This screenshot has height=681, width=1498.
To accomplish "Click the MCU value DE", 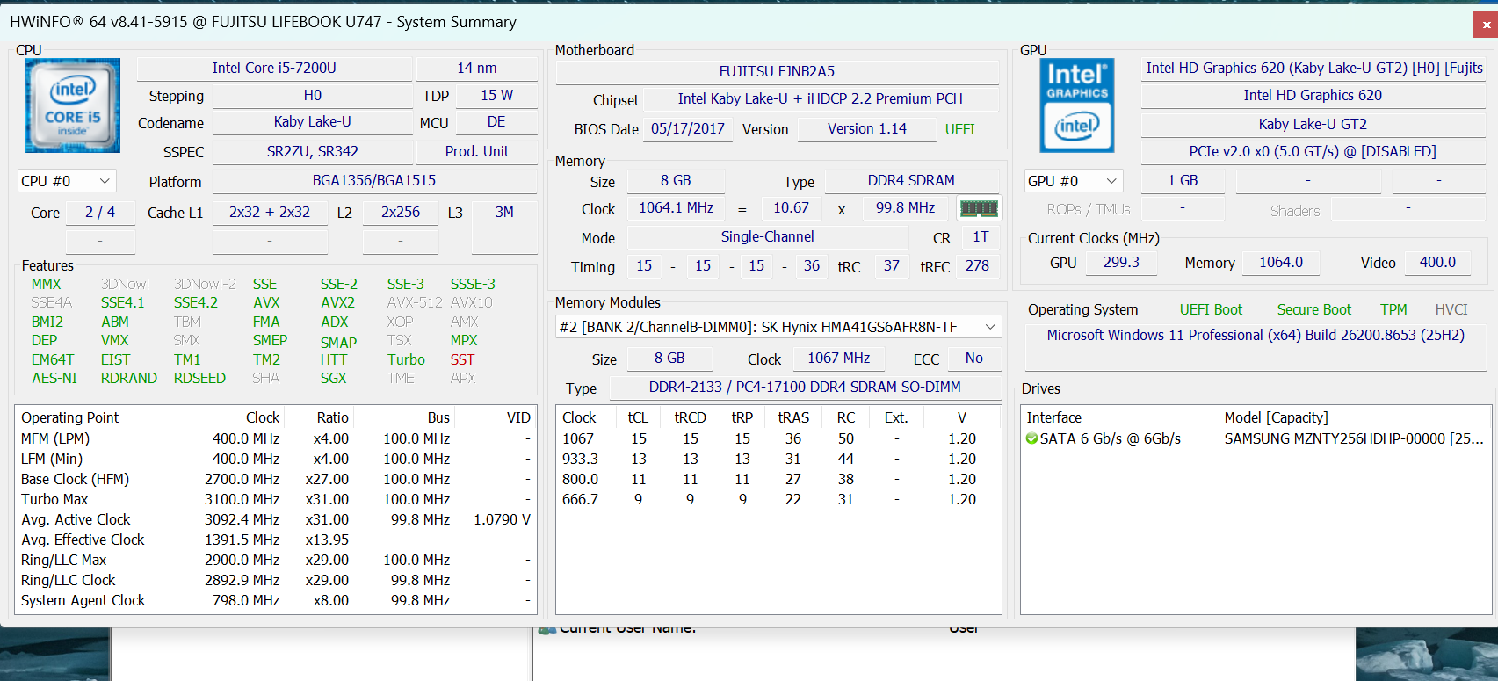I will point(496,121).
